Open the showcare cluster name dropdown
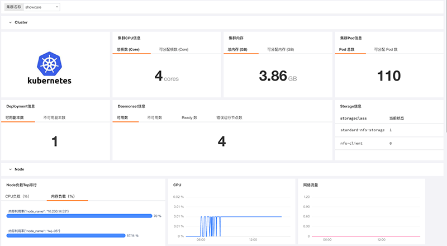 (x=41, y=7)
